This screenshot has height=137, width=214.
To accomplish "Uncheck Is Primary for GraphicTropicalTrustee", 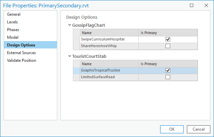I will coord(168,71).
